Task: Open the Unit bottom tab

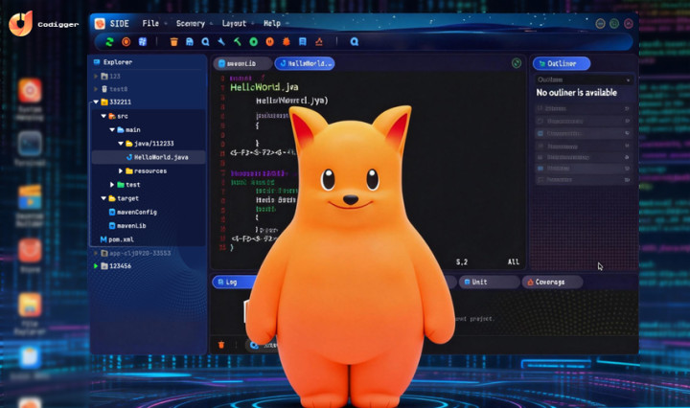Action: click(x=489, y=283)
